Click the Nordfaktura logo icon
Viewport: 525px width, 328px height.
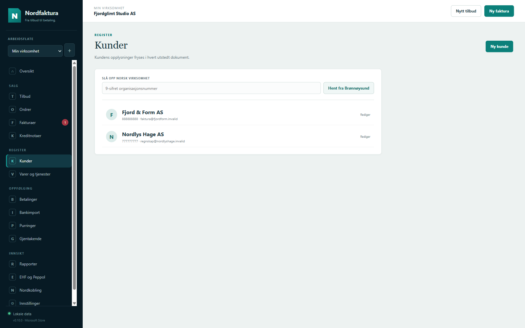pyautogui.click(x=14, y=15)
